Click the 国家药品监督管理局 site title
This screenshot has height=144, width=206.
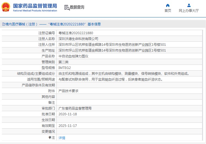(35, 6)
